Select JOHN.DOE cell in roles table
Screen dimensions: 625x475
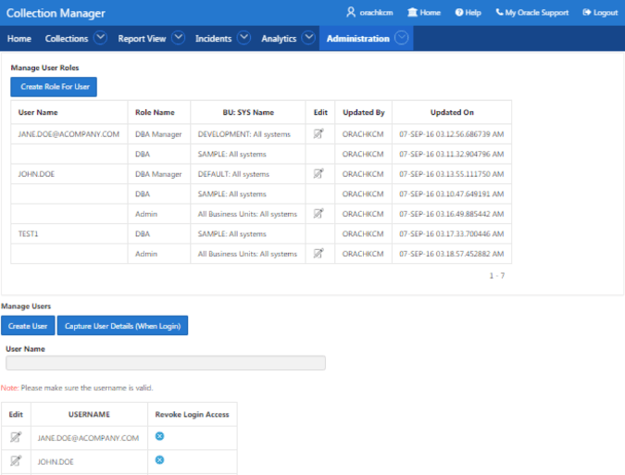[x=36, y=174]
